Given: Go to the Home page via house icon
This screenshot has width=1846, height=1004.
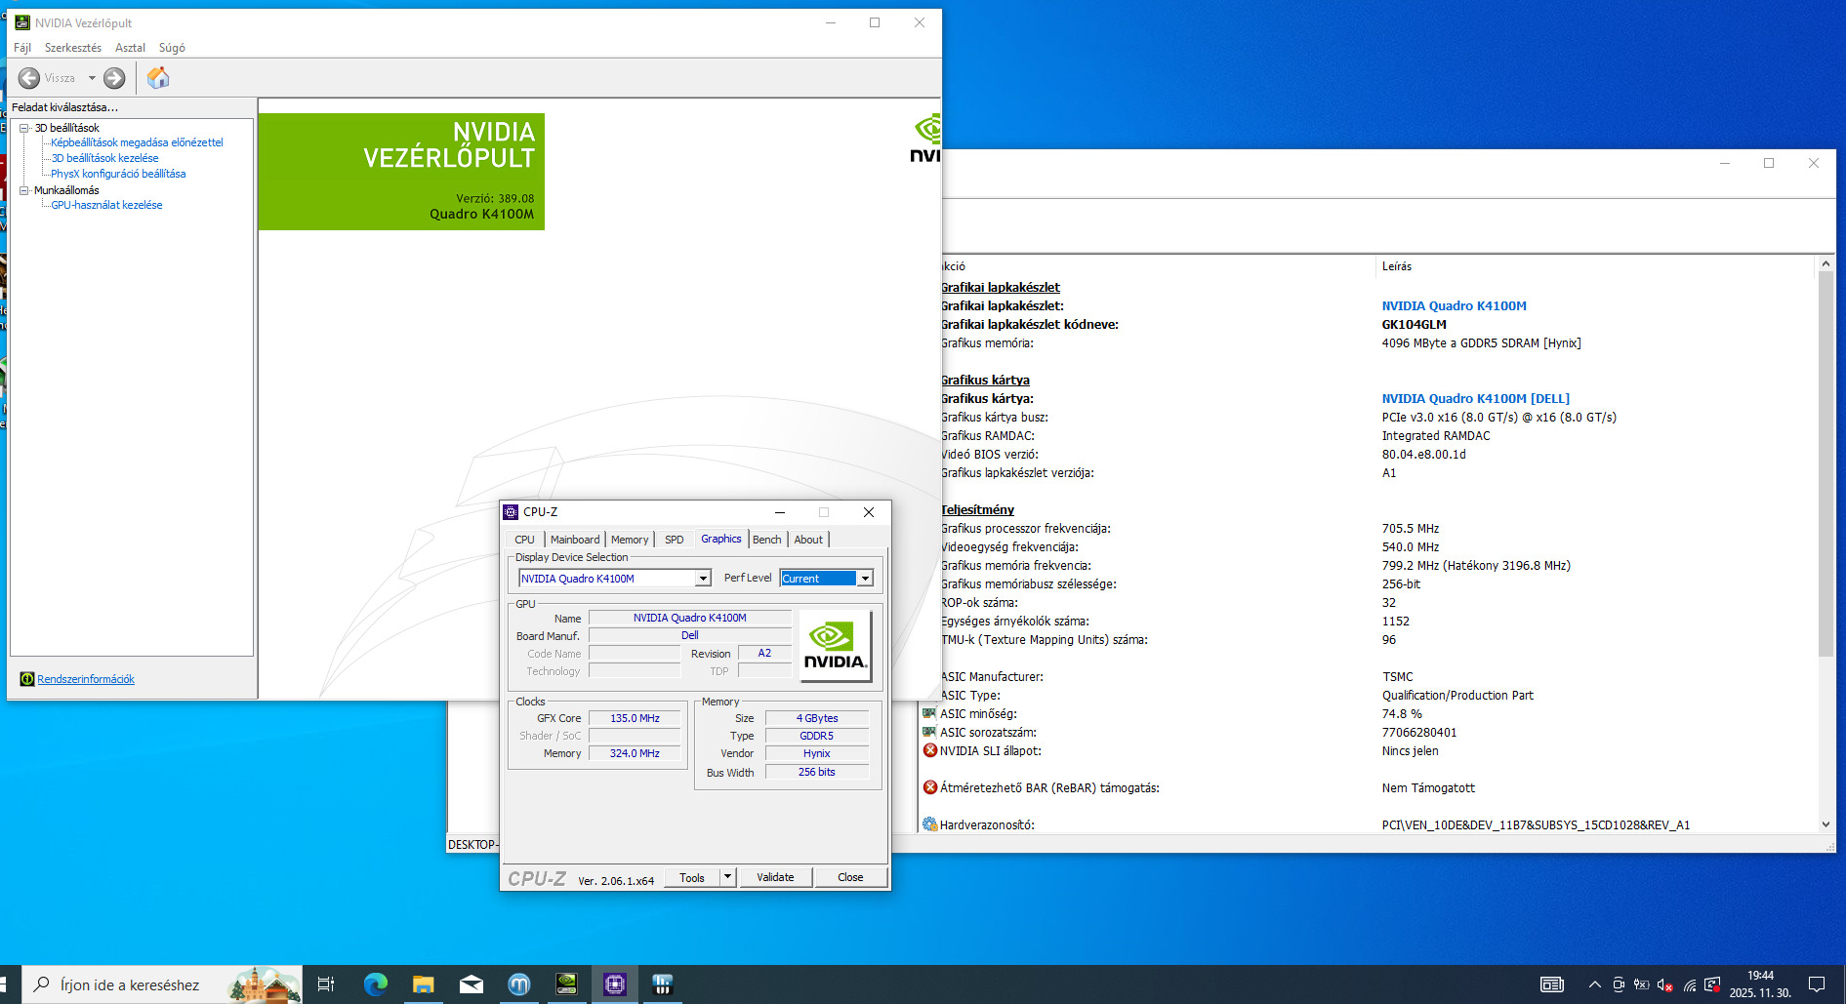Looking at the screenshot, I should point(158,78).
